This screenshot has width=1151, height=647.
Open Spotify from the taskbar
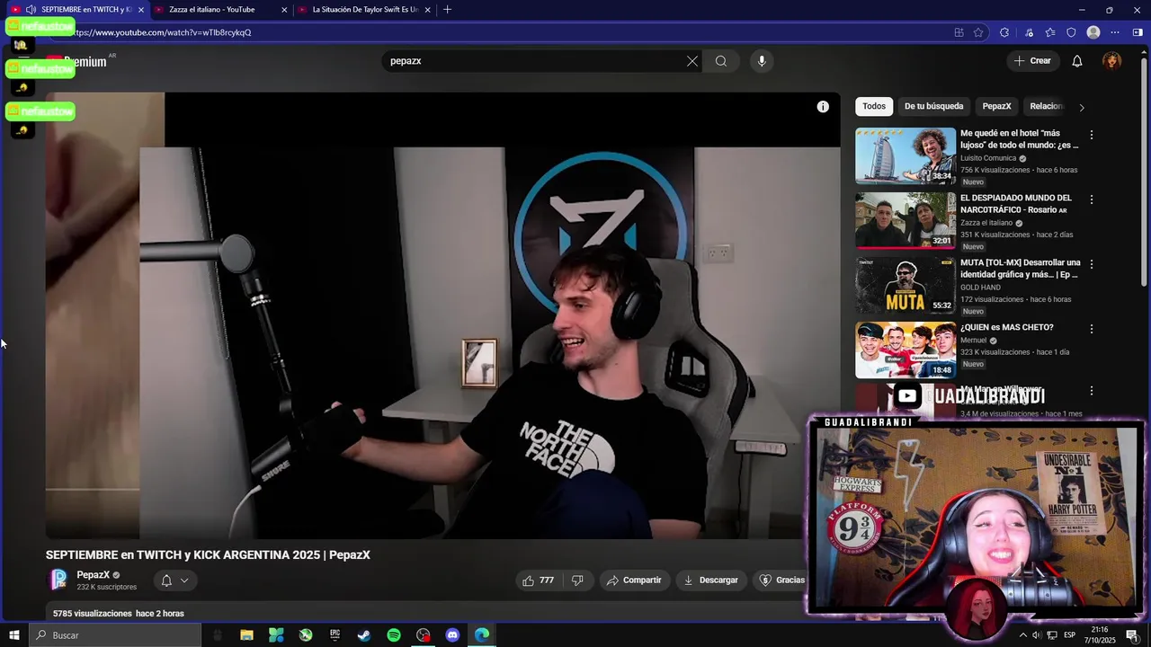pyautogui.click(x=394, y=635)
